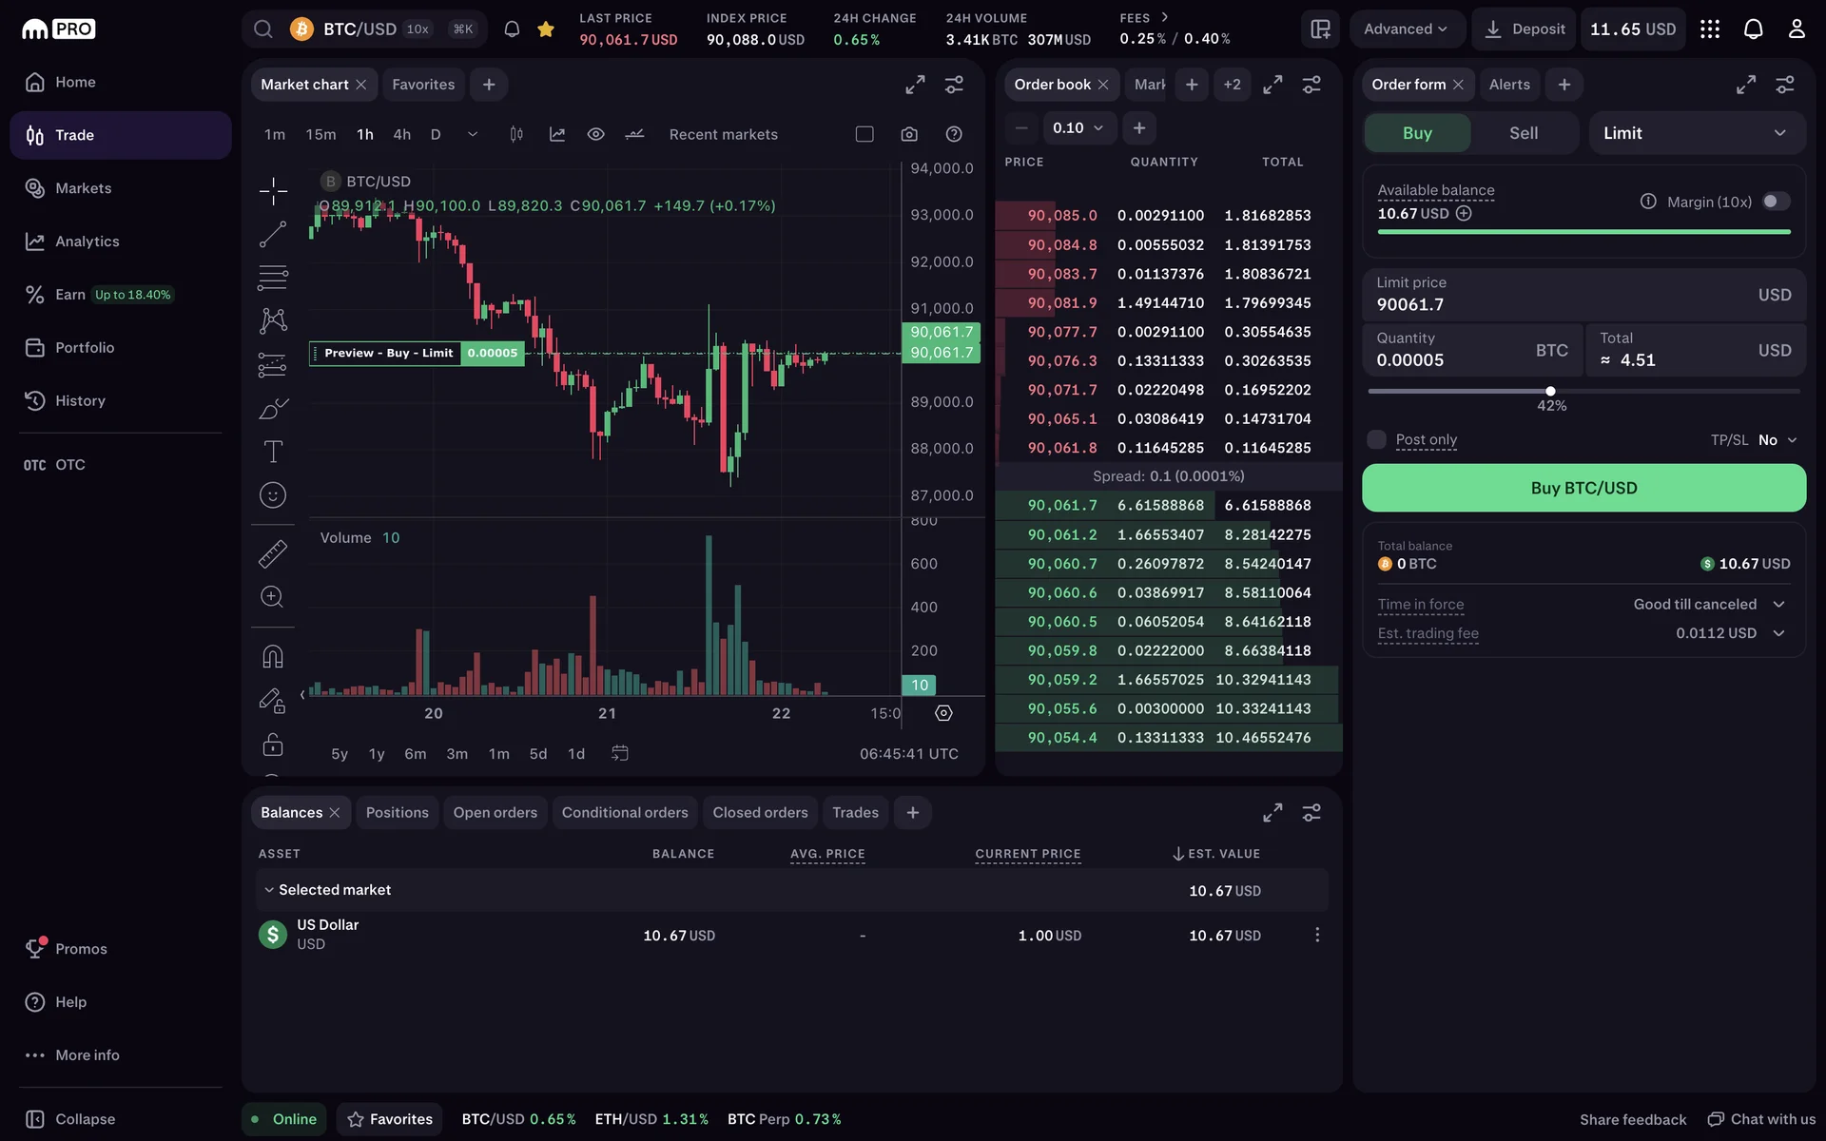Check the Post only checkbox

1376,439
